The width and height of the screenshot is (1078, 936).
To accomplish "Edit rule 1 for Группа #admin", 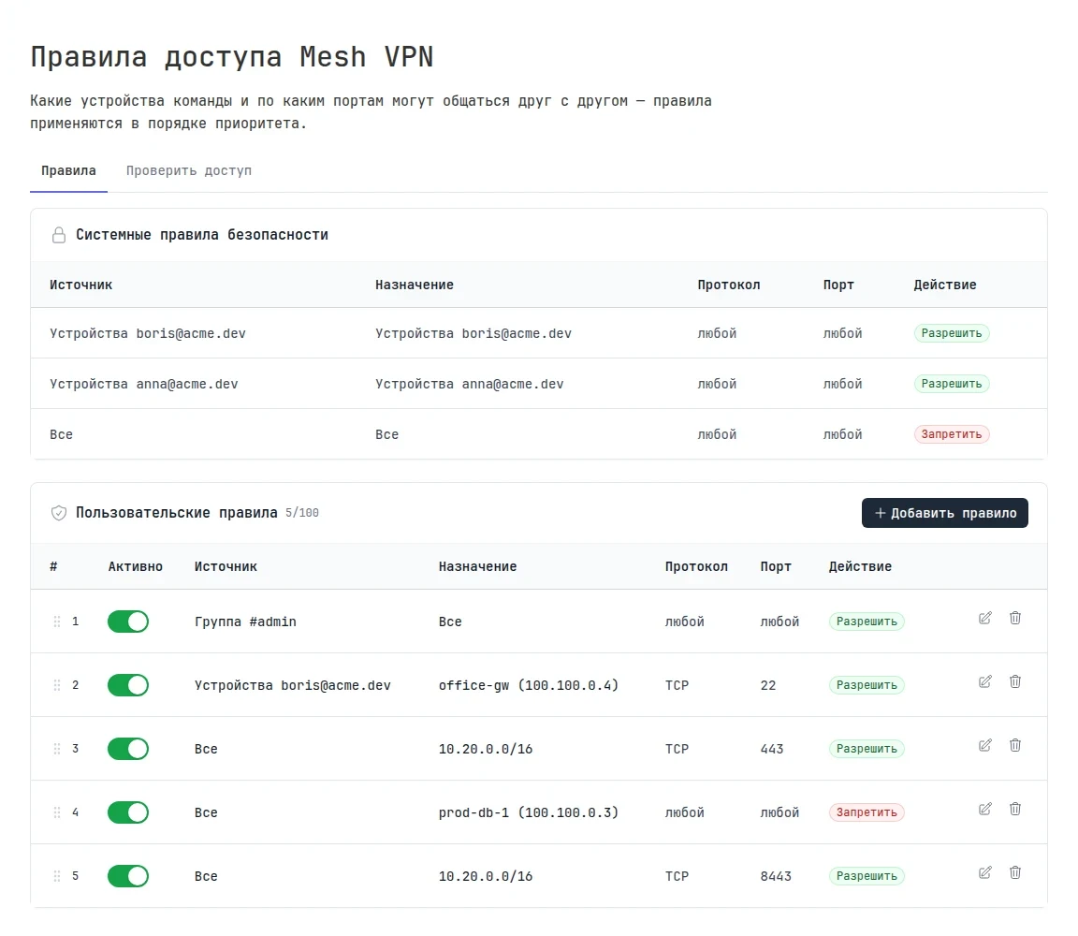I will tap(984, 618).
